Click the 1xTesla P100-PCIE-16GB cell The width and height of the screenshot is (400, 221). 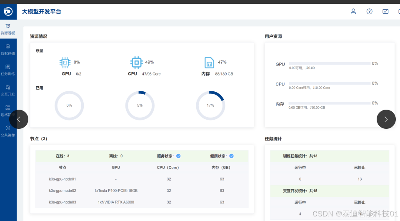point(116,191)
